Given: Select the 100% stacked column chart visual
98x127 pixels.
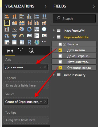Looking at the screenshot, I should coord(44,17).
